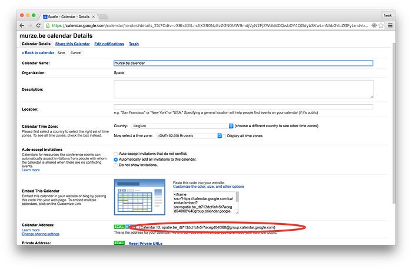Click the Change sharing settings link
Screen dimensions: 412x269
click(41, 234)
